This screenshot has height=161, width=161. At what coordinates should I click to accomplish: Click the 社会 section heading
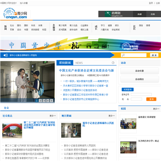pyautogui.click(x=6, y=108)
